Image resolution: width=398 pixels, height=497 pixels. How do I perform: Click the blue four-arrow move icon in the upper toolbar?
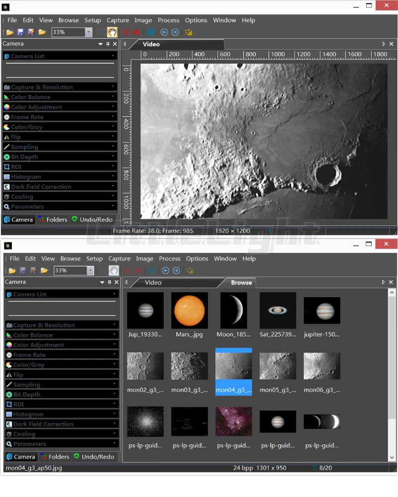(150, 32)
